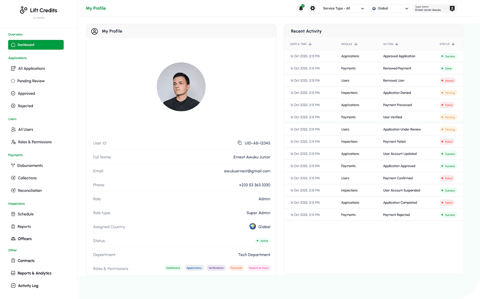480x299 pixels.
Task: Open settings gear icon
Action: [x=312, y=8]
